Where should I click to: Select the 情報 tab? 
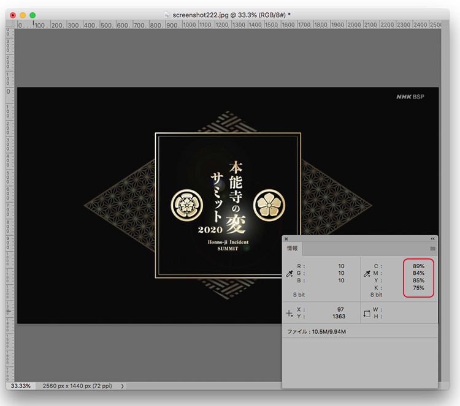293,249
